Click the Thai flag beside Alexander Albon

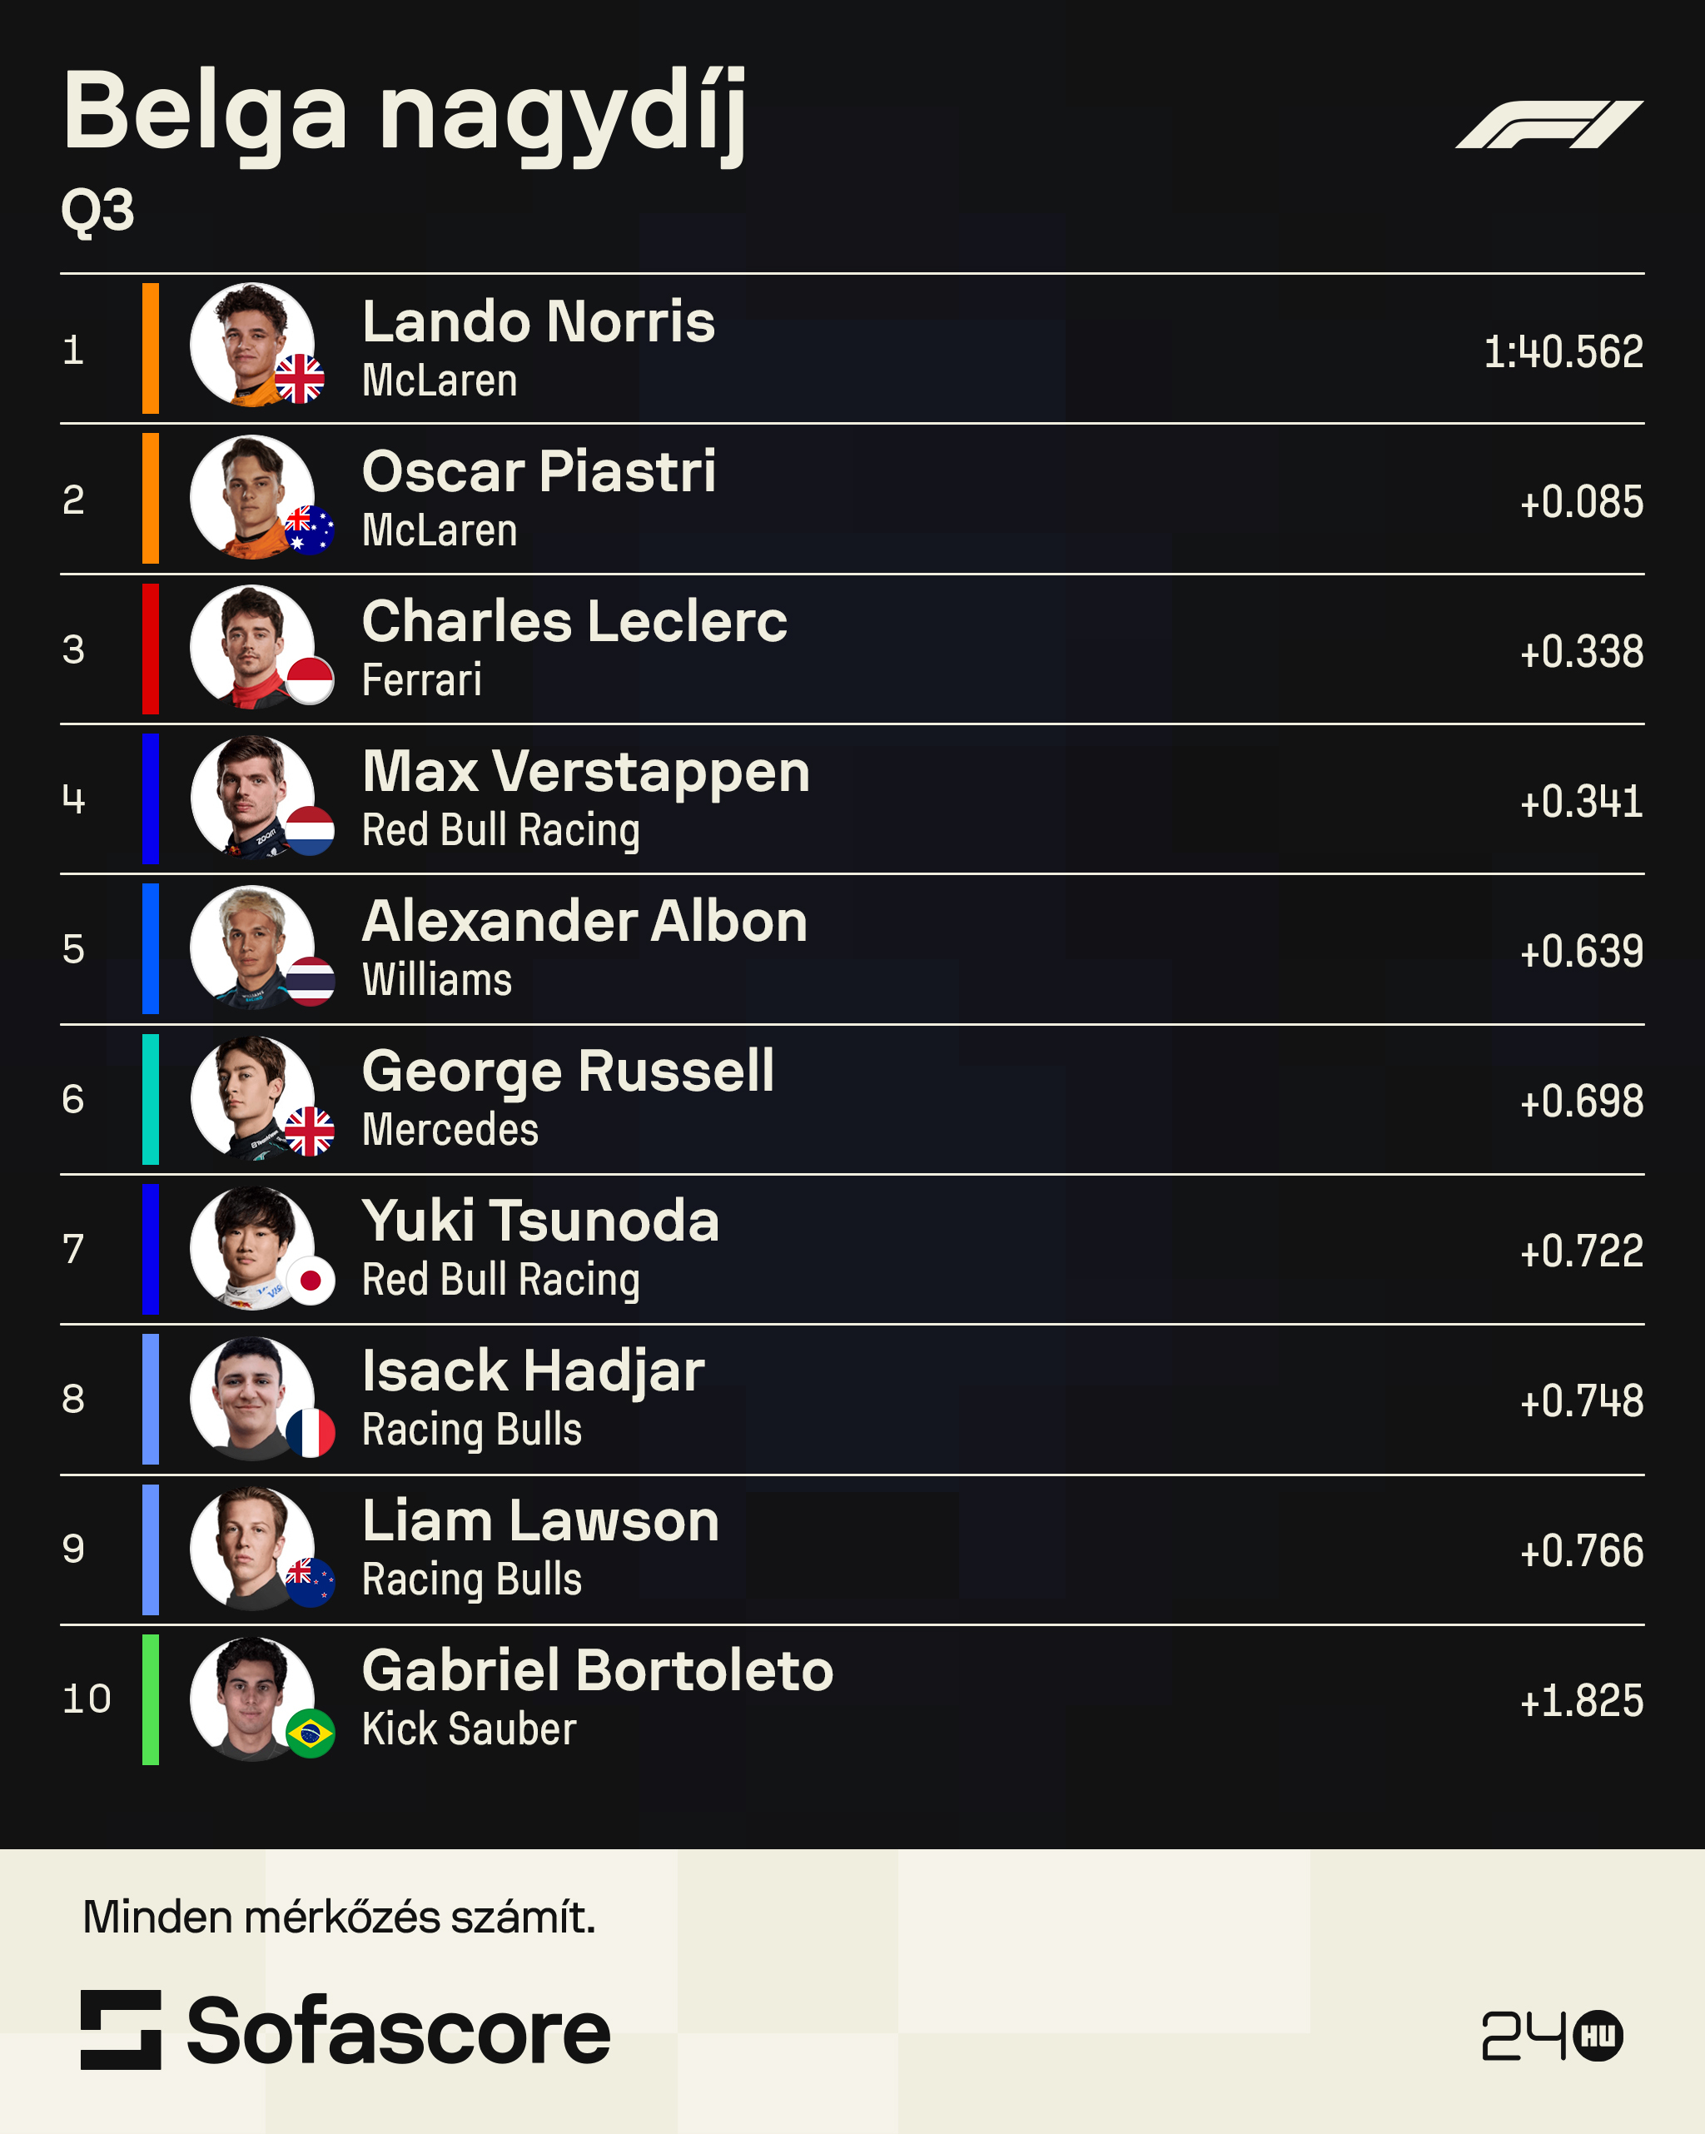pos(310,981)
